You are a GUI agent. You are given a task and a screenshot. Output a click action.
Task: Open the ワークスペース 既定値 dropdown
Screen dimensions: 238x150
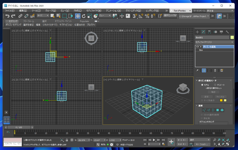(220, 11)
